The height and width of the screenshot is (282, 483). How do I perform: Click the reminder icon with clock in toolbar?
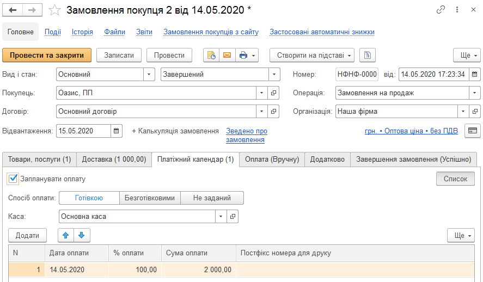click(211, 55)
